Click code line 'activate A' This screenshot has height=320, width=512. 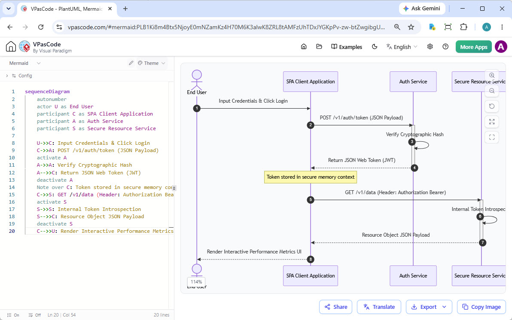[52, 158]
